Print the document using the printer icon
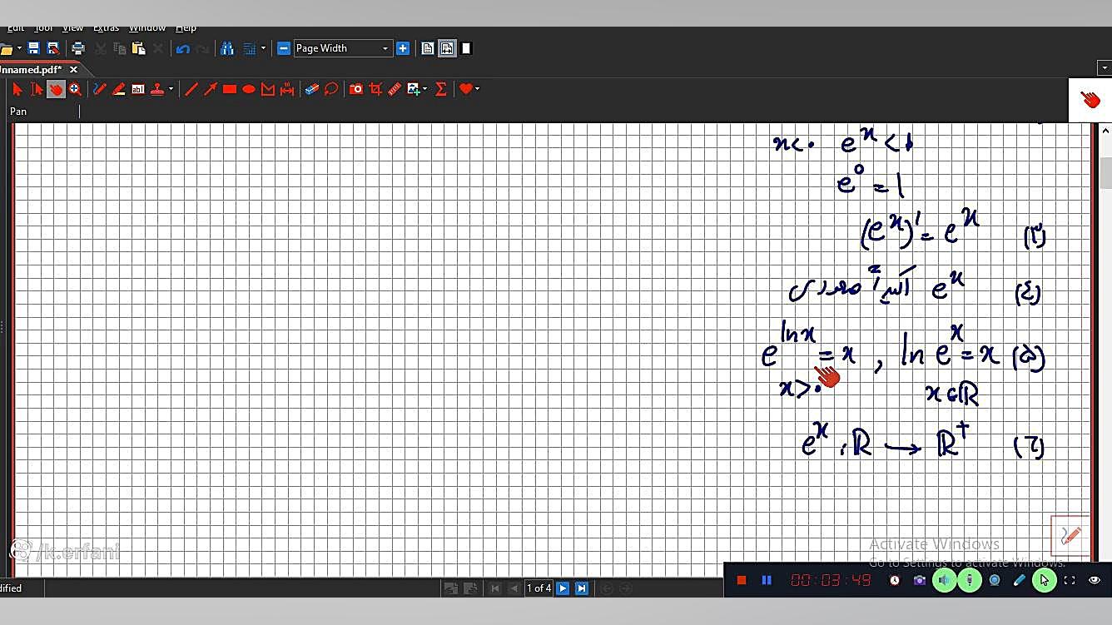The image size is (1112, 625). pos(78,48)
